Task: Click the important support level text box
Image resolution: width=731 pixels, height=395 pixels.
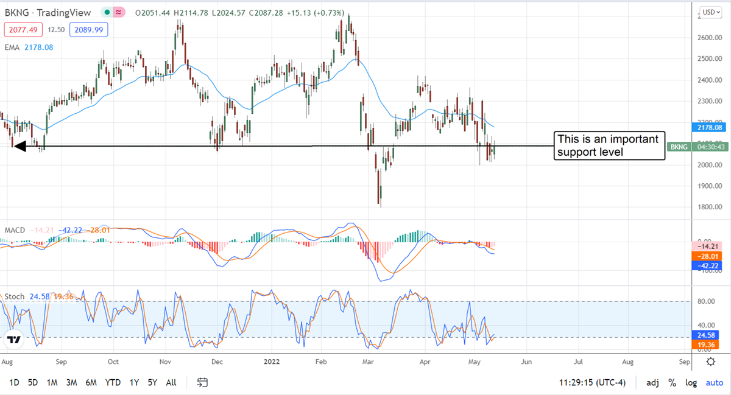Action: (609, 145)
